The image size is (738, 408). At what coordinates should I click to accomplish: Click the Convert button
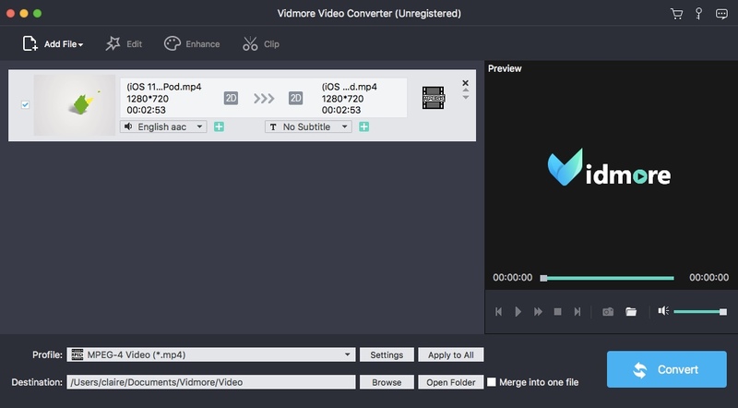pos(666,369)
